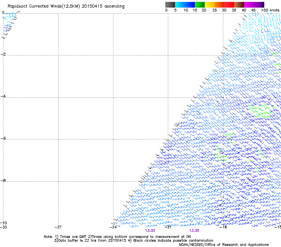Click the -4 latitude axis label
The height and width of the screenshot is (247, 281).
click(3, 96)
